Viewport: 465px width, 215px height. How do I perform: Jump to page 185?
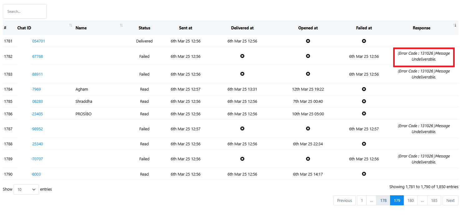pyautogui.click(x=434, y=201)
